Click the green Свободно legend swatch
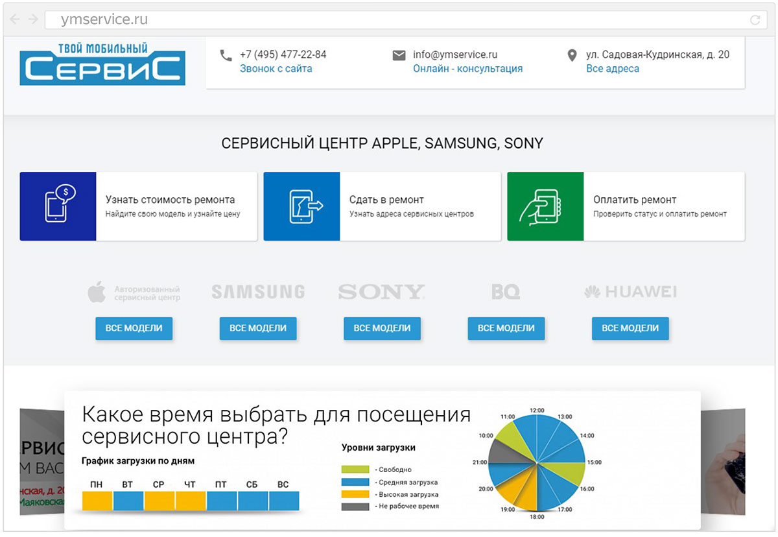This screenshot has width=778, height=537. point(355,469)
